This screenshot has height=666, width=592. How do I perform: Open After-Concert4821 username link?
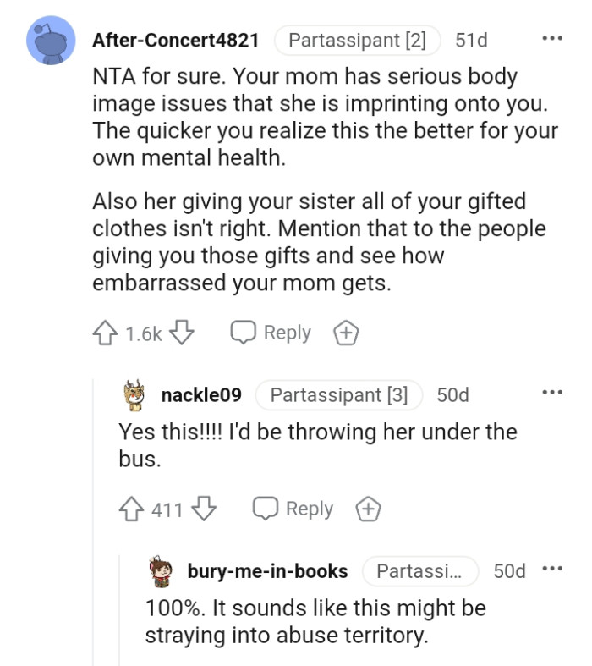(175, 40)
